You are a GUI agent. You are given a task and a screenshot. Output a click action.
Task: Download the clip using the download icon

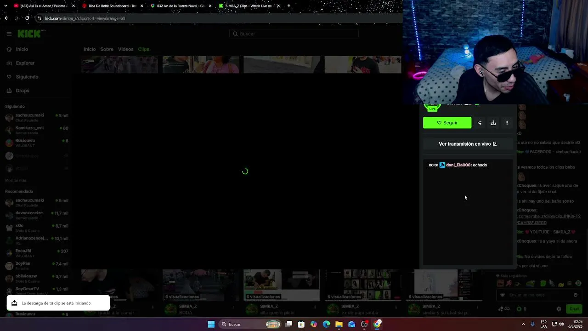tap(493, 123)
